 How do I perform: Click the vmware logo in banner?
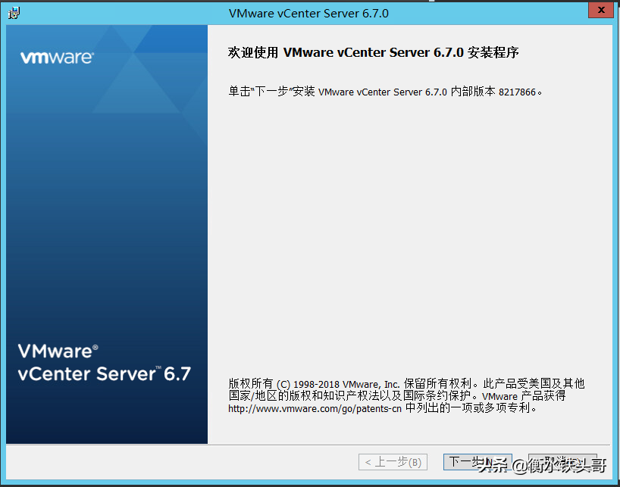[x=57, y=58]
